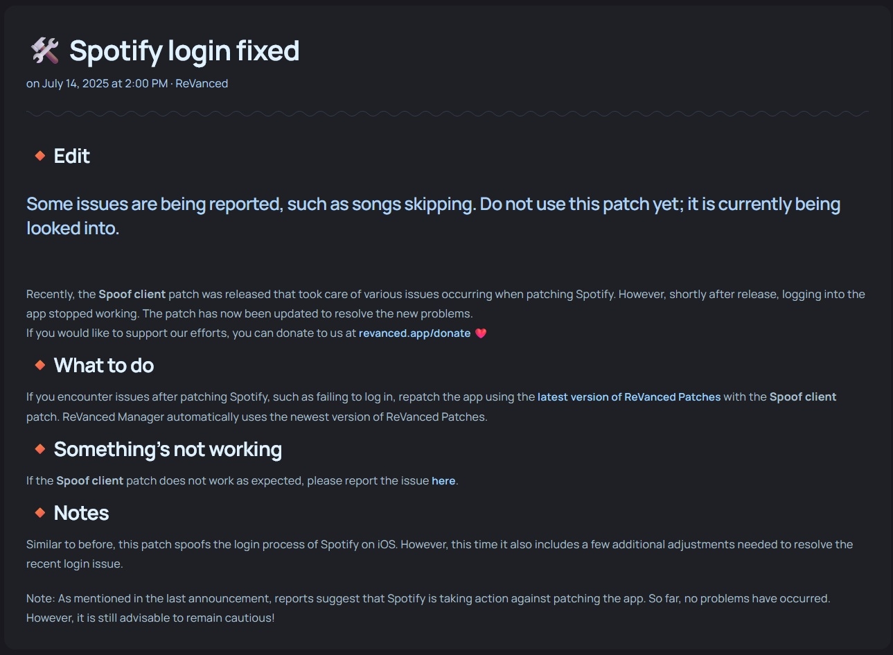Click the Edit section heading
Screen dimensions: 893x655
pos(72,156)
